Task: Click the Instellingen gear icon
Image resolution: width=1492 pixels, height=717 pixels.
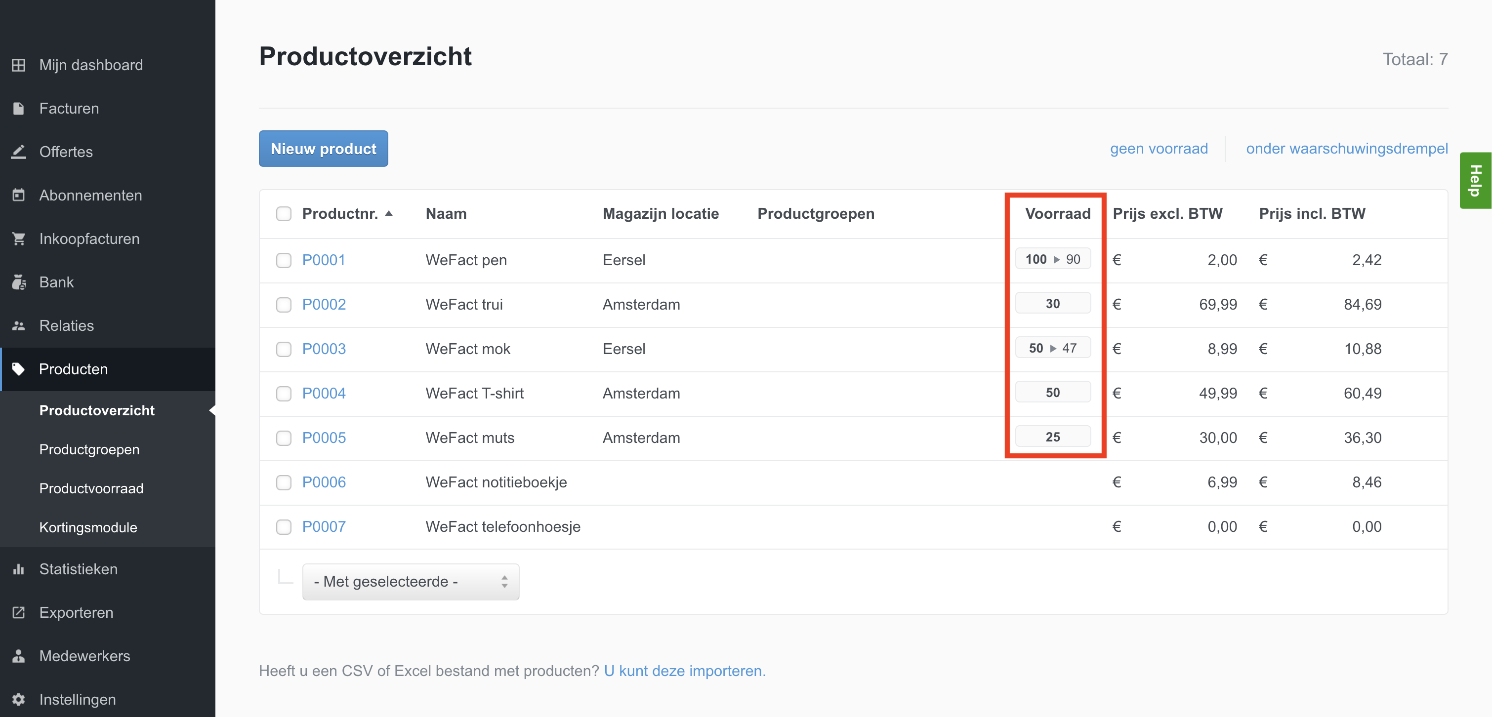Action: pyautogui.click(x=19, y=699)
